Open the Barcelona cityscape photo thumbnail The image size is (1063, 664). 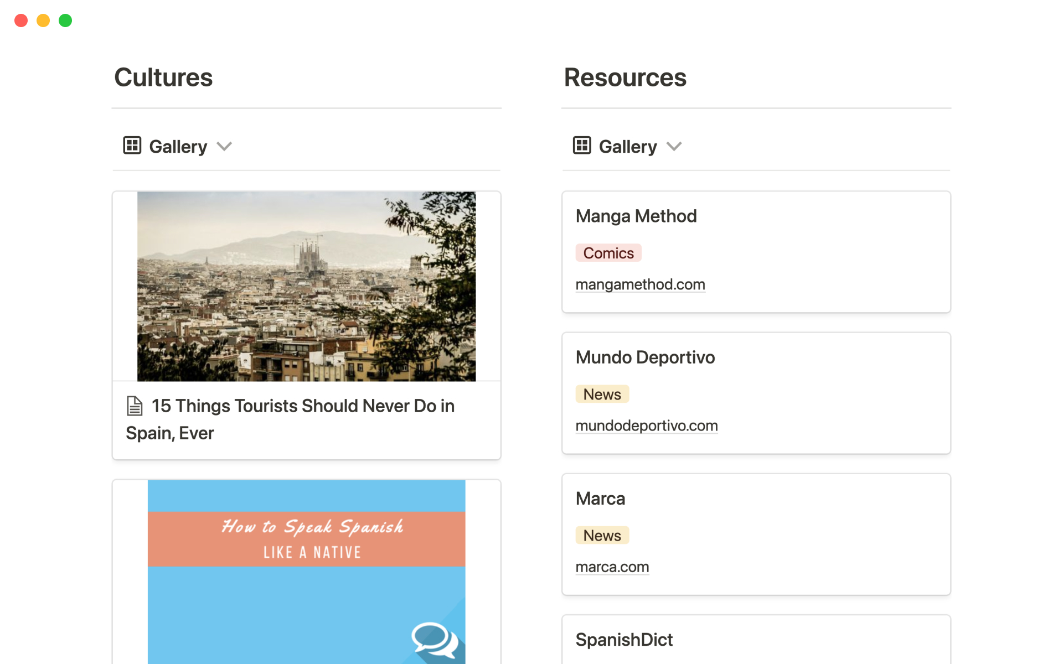point(306,286)
